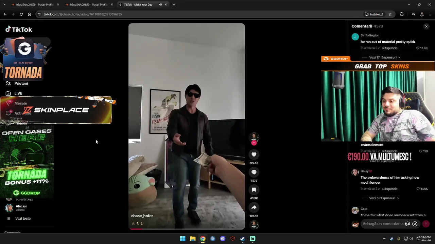Screen dimensions: 435x244
Task: Bookmark the video using the save icon
Action: point(254,190)
